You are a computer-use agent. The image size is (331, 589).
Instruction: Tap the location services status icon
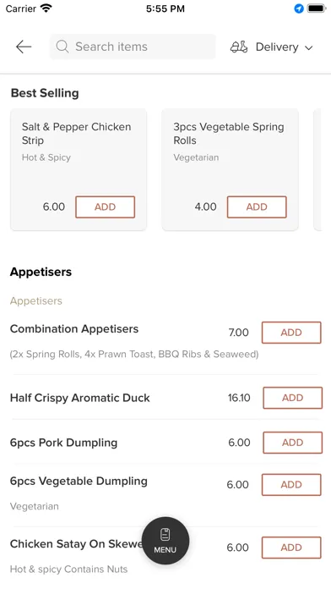point(299,8)
